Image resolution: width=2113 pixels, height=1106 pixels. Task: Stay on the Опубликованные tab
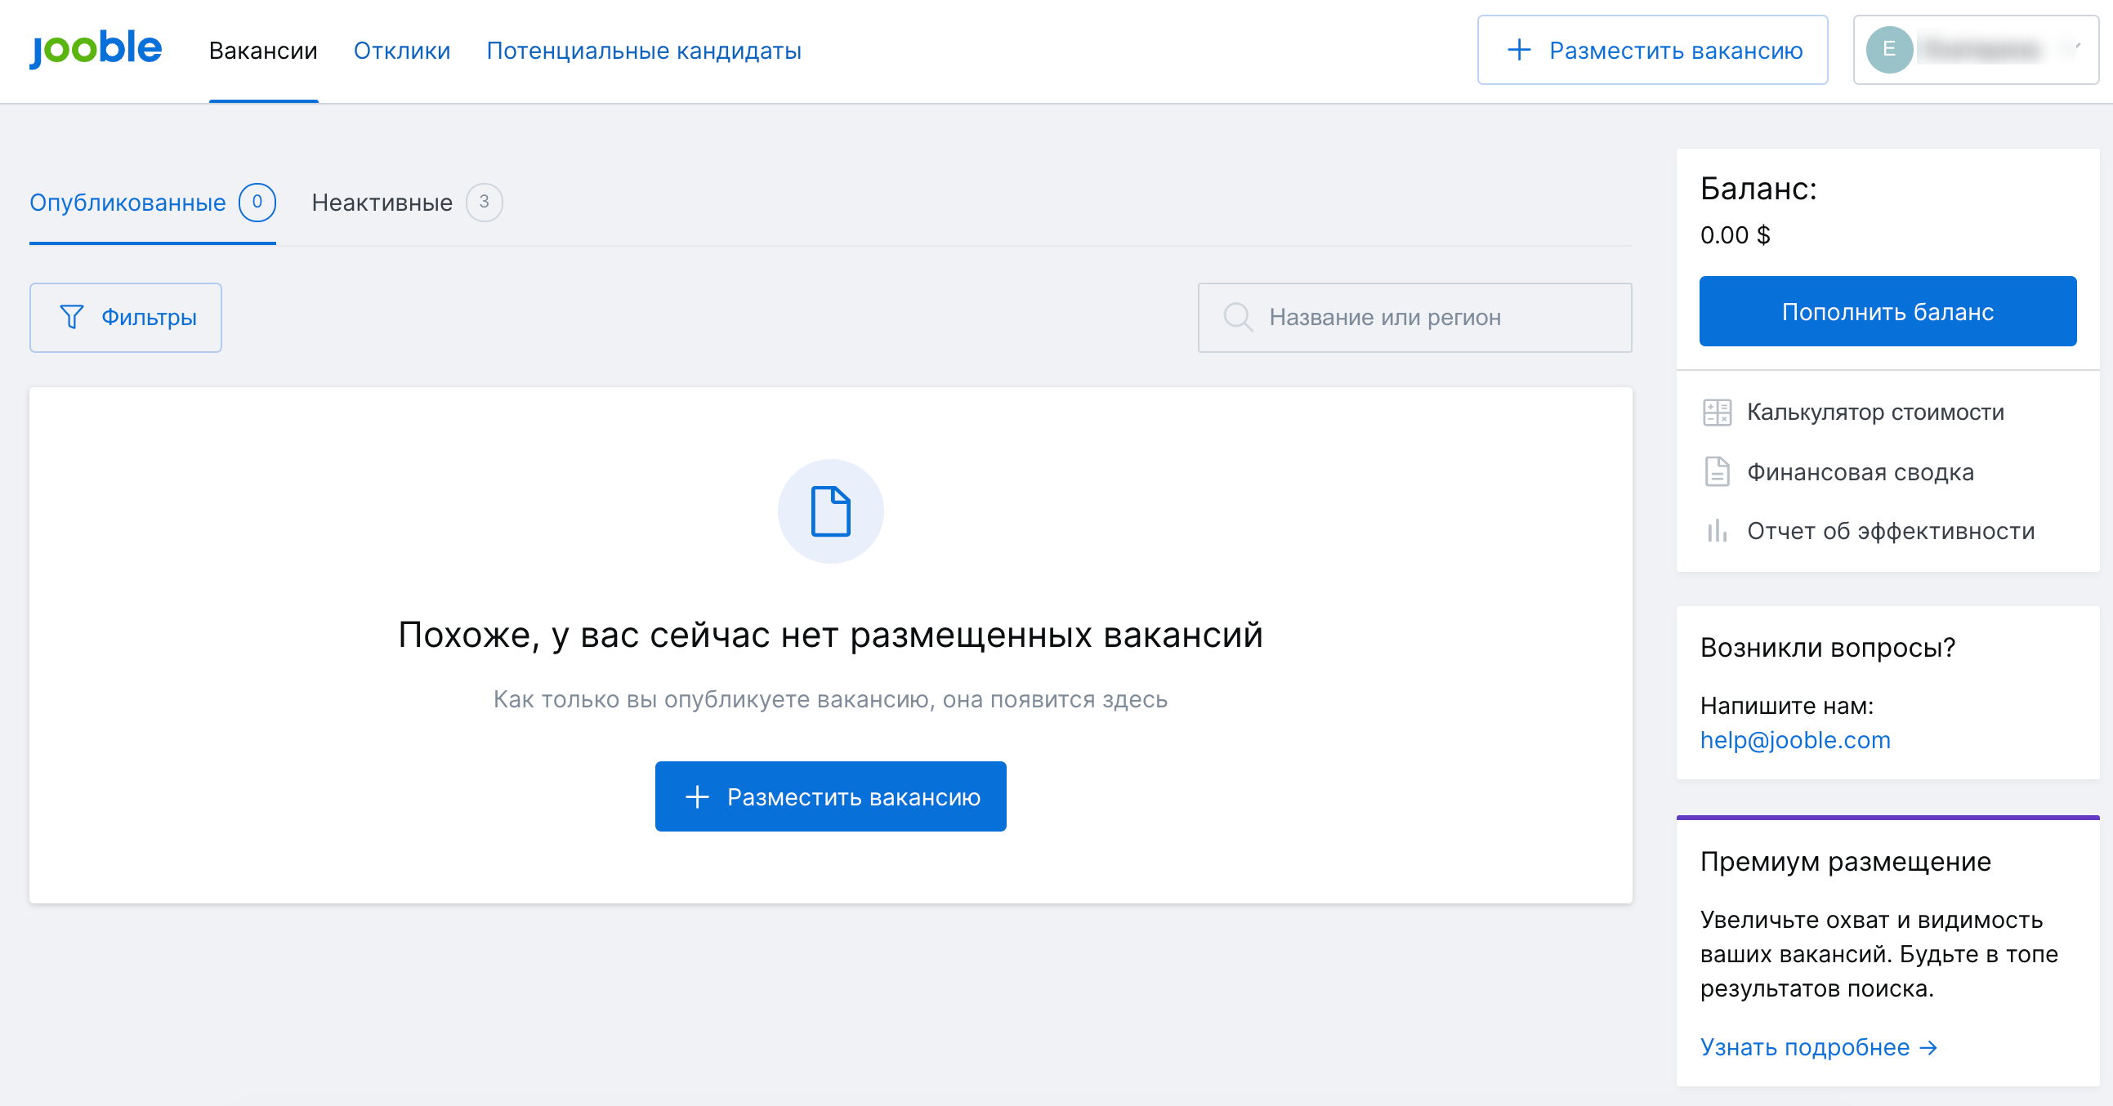pyautogui.click(x=128, y=203)
